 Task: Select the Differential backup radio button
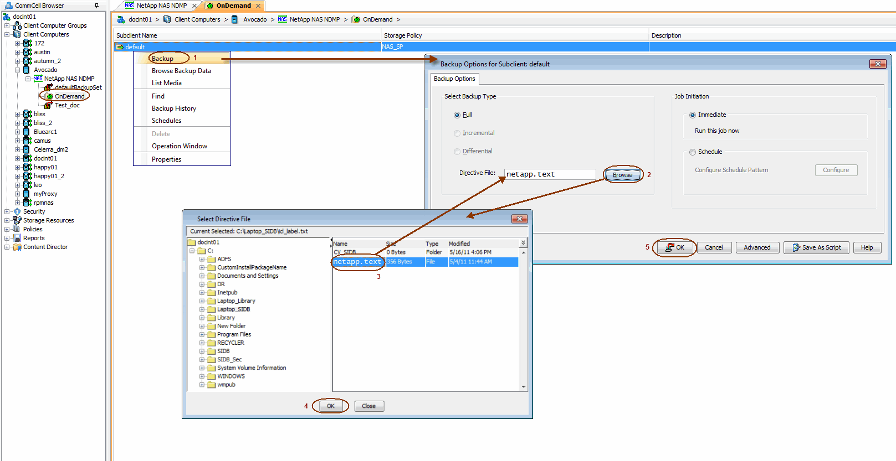coord(457,152)
